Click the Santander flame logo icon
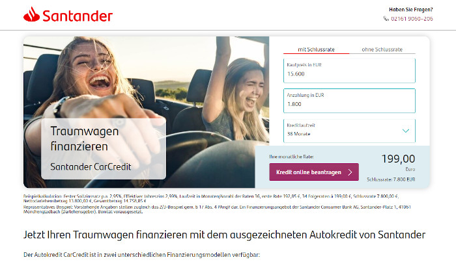The height and width of the screenshot is (264, 456). tap(31, 14)
